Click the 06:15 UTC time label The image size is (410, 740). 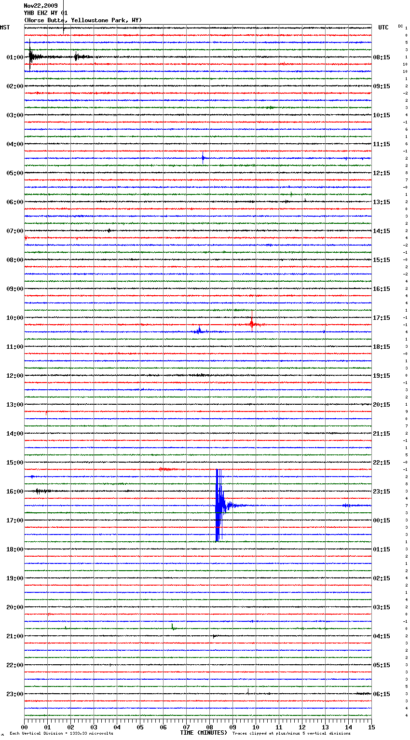[382, 694]
